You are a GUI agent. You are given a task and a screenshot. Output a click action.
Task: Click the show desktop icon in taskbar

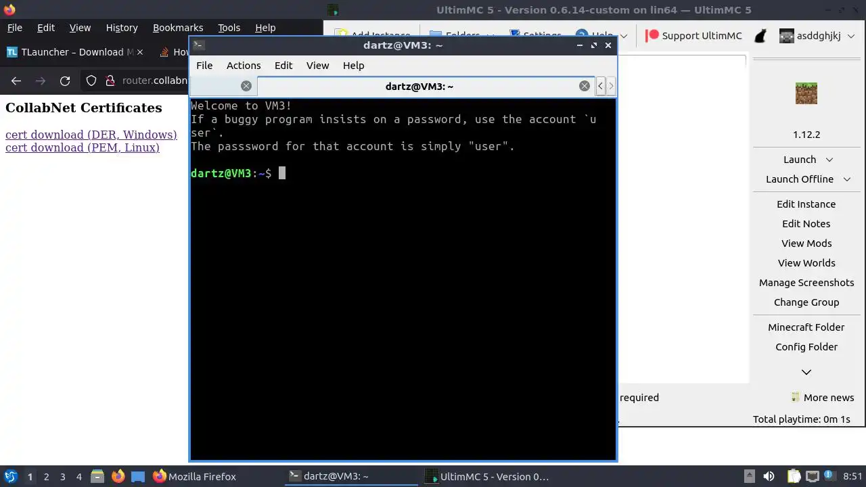[x=138, y=477]
